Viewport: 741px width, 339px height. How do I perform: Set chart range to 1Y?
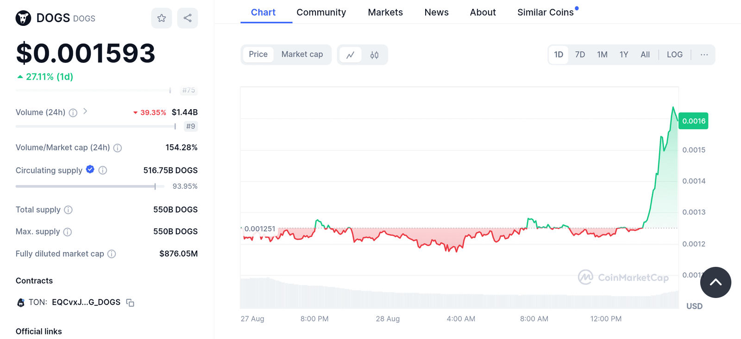pyautogui.click(x=624, y=55)
